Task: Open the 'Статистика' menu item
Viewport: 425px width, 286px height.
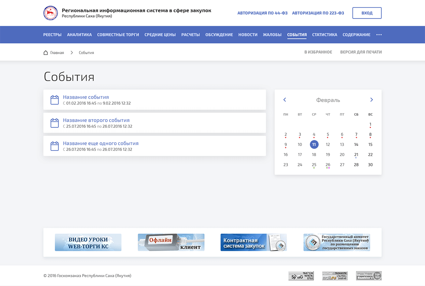Action: click(324, 35)
